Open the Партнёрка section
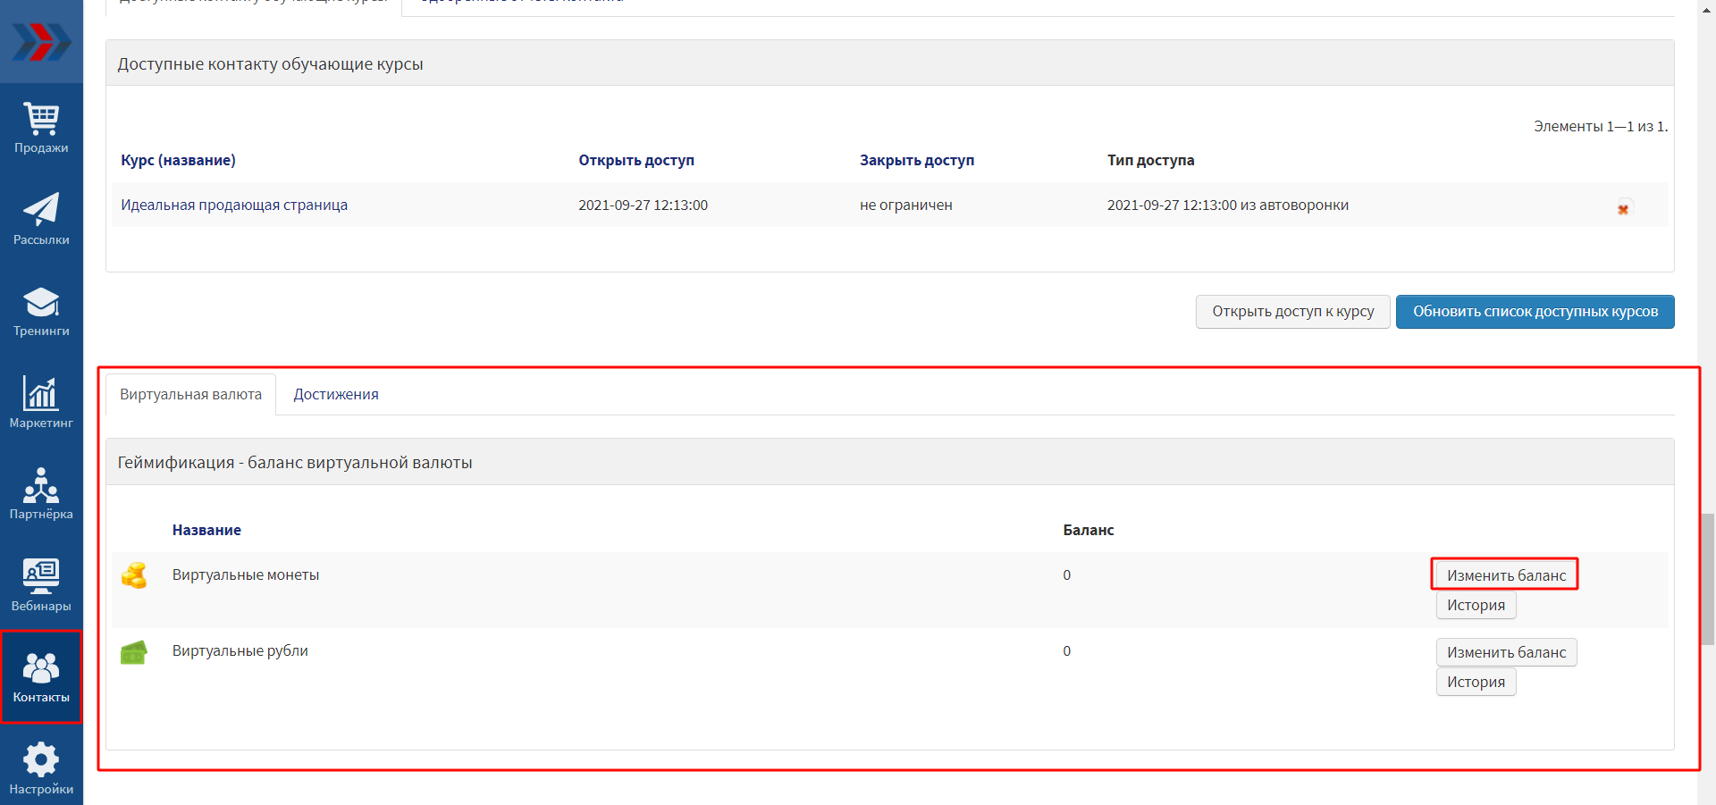Image resolution: width=1716 pixels, height=805 pixels. 41,494
